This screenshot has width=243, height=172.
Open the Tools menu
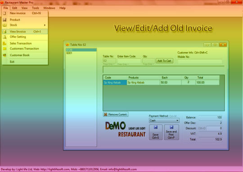coord(36,8)
